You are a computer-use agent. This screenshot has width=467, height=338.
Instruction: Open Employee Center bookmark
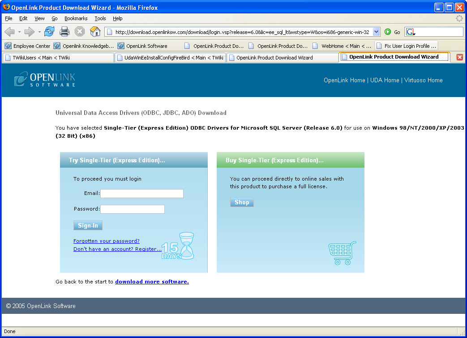(27, 46)
